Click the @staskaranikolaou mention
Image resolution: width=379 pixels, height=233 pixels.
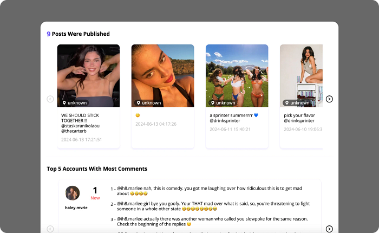[80, 126]
